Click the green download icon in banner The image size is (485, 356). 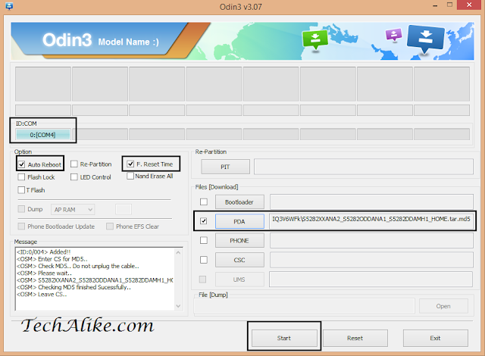click(x=315, y=39)
